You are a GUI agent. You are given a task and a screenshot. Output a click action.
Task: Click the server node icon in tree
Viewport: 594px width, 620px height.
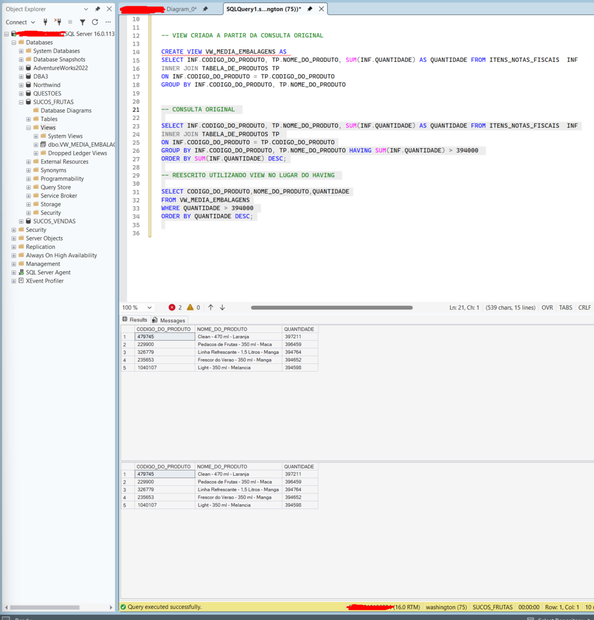[x=14, y=34]
